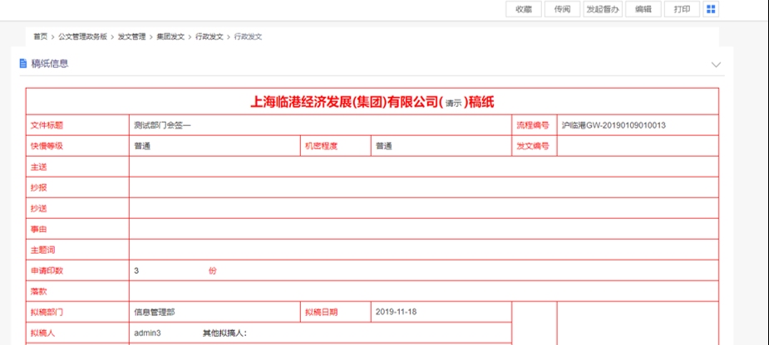Click the value 沪临港GW-20190109010013
The width and height of the screenshot is (769, 345).
[614, 125]
